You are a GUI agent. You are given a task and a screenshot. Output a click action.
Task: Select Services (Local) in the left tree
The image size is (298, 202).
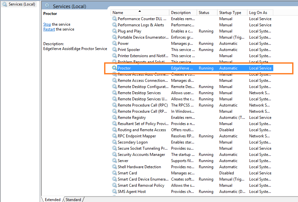(x=20, y=4)
